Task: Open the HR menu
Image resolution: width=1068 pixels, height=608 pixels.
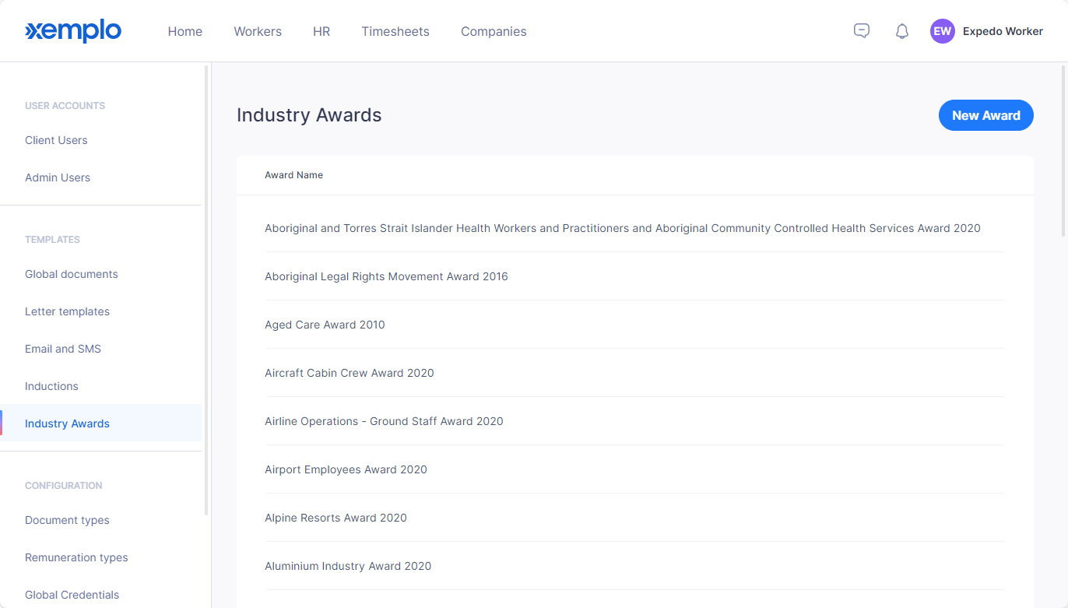Action: point(321,31)
